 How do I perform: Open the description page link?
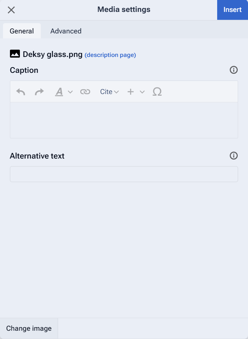tap(110, 55)
